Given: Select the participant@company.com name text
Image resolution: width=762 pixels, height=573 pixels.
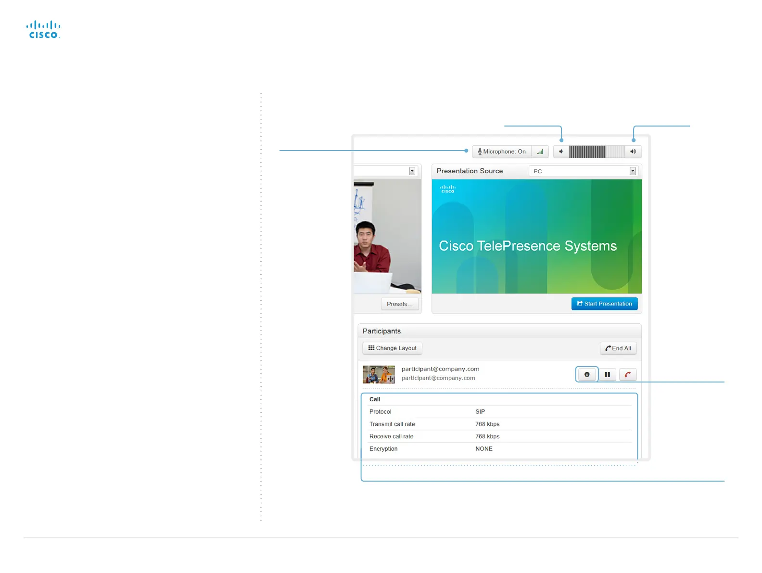Looking at the screenshot, I should [440, 369].
